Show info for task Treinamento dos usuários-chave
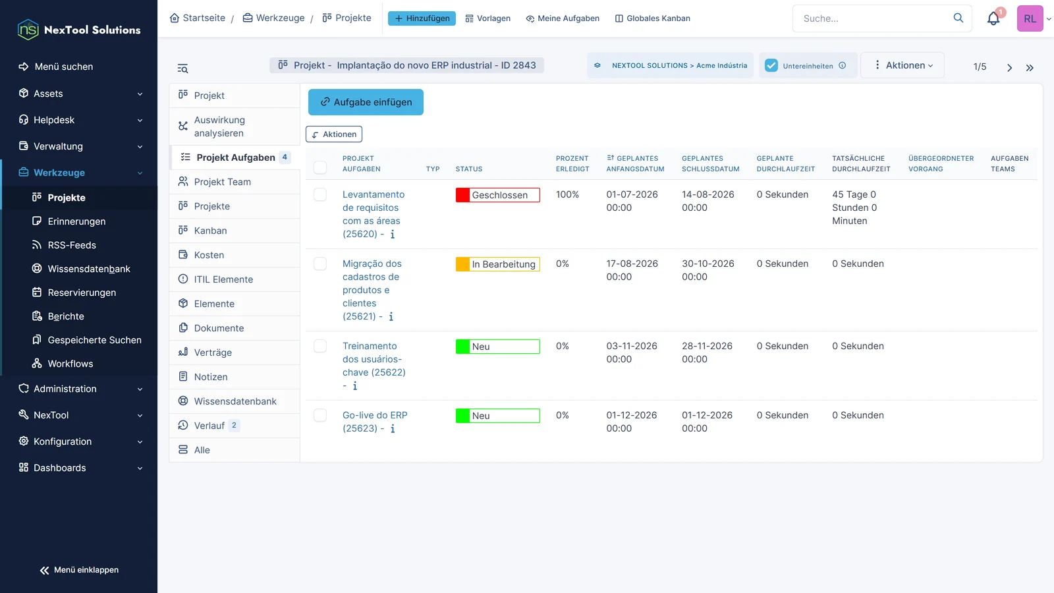This screenshot has width=1054, height=593. [355, 385]
